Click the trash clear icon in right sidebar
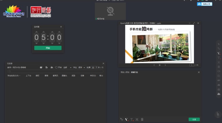222x123 pixels. coord(219,67)
